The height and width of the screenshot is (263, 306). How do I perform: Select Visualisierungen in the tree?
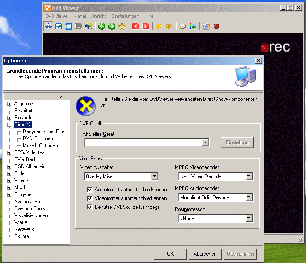31,215
